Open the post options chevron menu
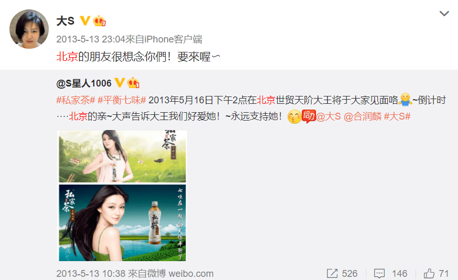This screenshot has height=280, width=458. (x=444, y=14)
